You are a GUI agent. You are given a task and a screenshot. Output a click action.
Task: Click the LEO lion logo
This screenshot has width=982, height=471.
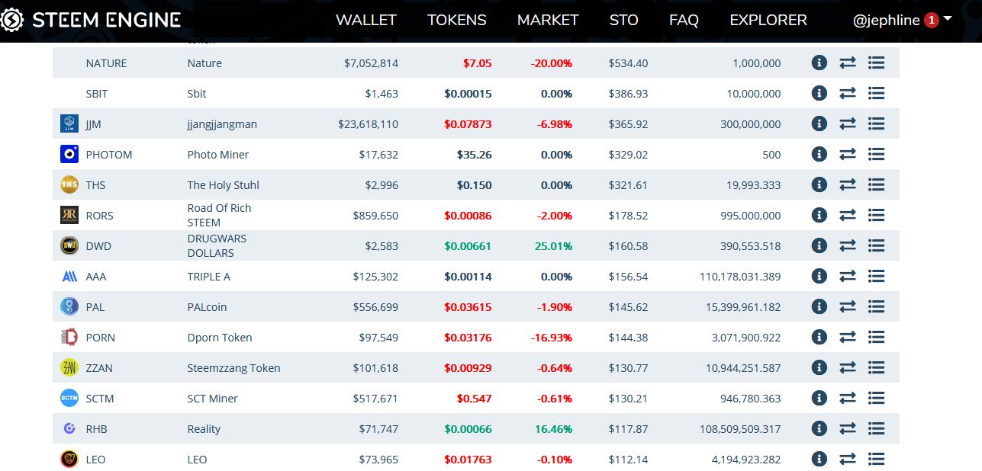[69, 459]
